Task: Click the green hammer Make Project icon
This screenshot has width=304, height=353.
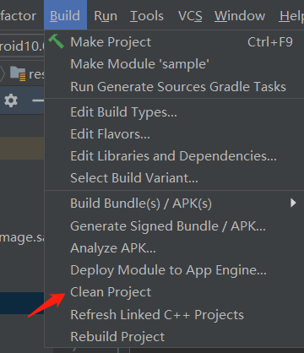Action: pyautogui.click(x=57, y=41)
